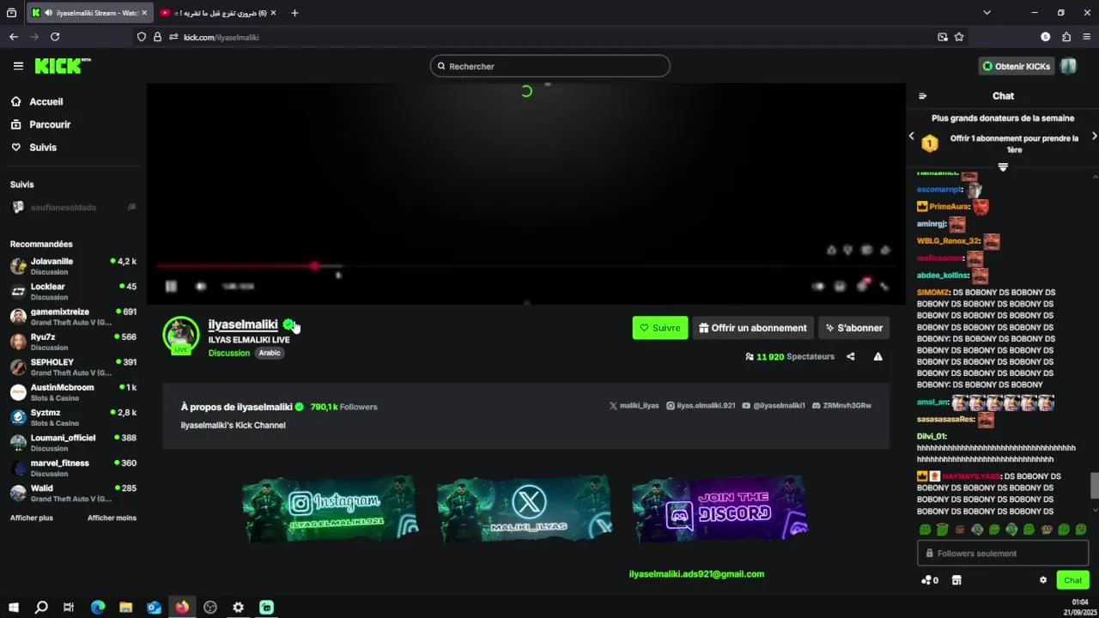Reload the page in Firefox
Viewport: 1099px width, 618px height.
click(x=55, y=37)
